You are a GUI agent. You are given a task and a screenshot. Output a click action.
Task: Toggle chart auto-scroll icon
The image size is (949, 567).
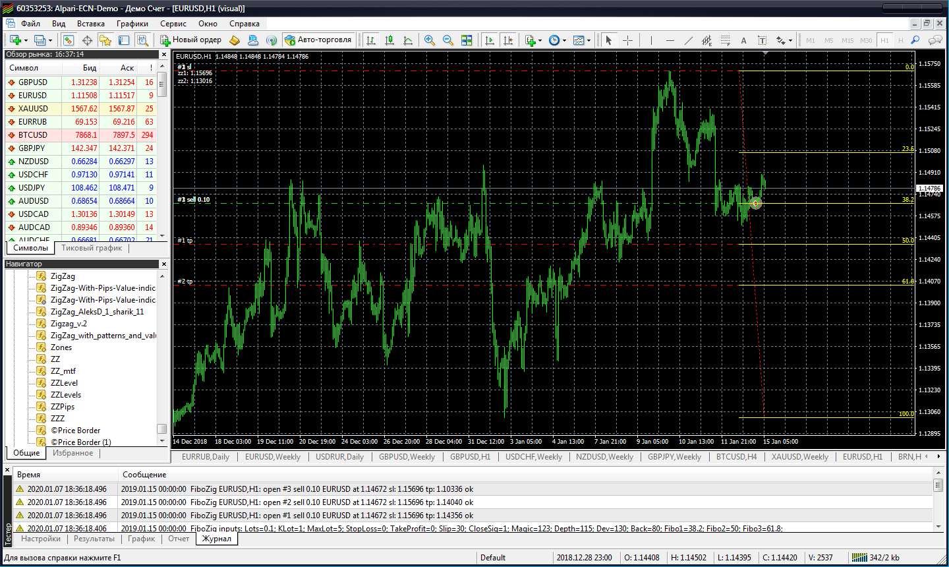click(489, 40)
